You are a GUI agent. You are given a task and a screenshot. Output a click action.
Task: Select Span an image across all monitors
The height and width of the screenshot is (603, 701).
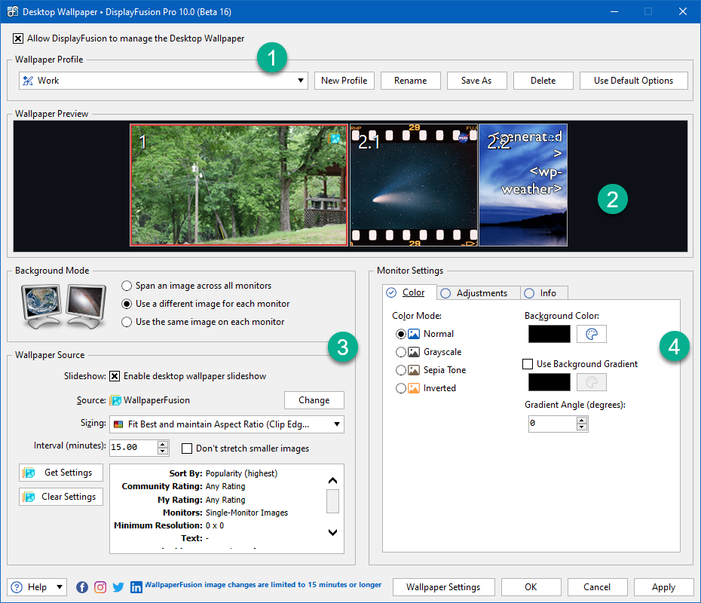[x=127, y=286]
